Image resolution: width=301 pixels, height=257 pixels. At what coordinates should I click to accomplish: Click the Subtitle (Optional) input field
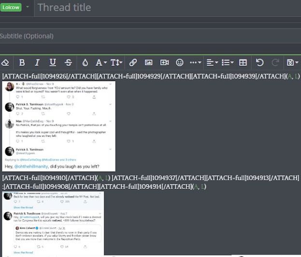click(151, 36)
